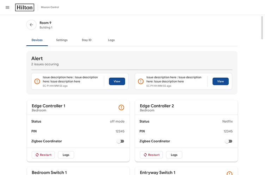This screenshot has height=175, width=265.
Task: Toggle Zigbee Coordinator for Edge Controller 1
Action: (121, 141)
